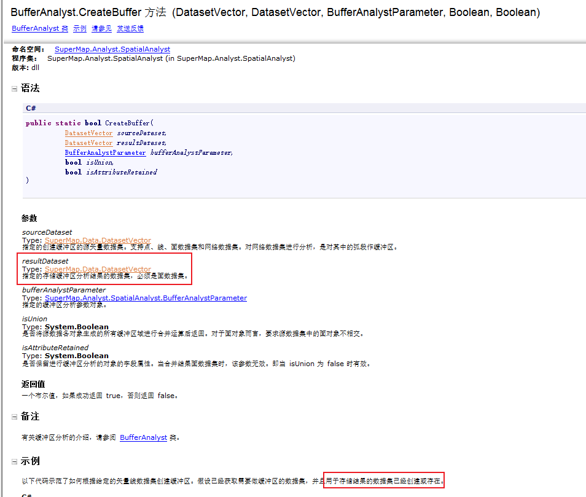Click the 'bool isAttributeRetained' code line
Screen dimensions: 586x497
(111, 172)
